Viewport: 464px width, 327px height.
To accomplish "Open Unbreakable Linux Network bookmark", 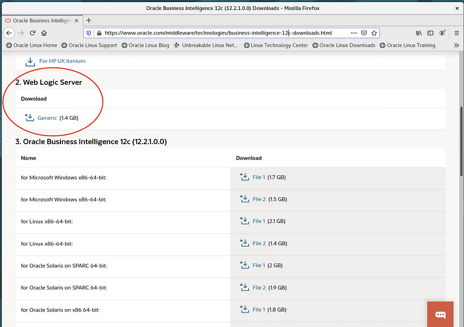I will pos(206,45).
